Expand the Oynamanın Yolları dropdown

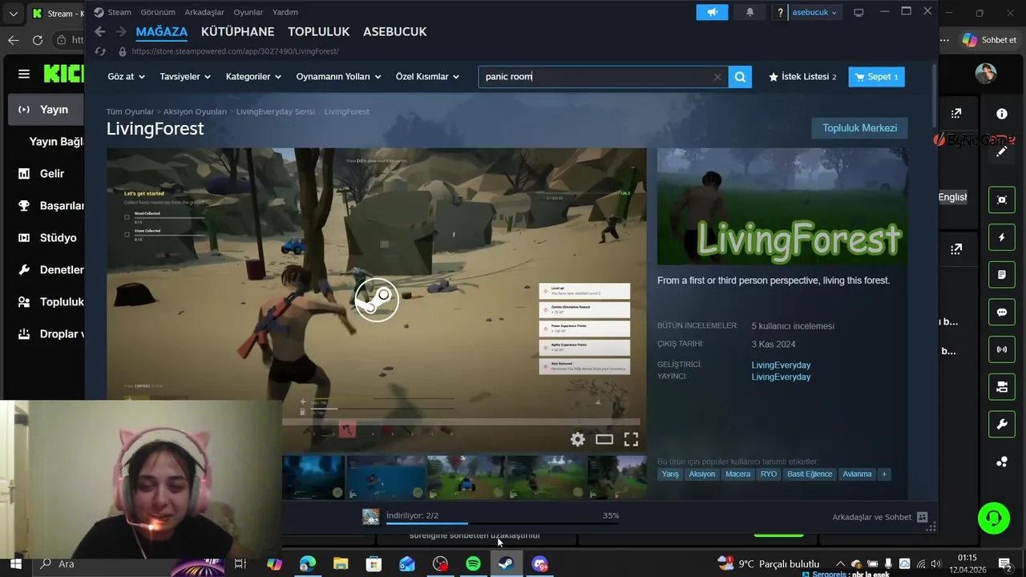(338, 77)
